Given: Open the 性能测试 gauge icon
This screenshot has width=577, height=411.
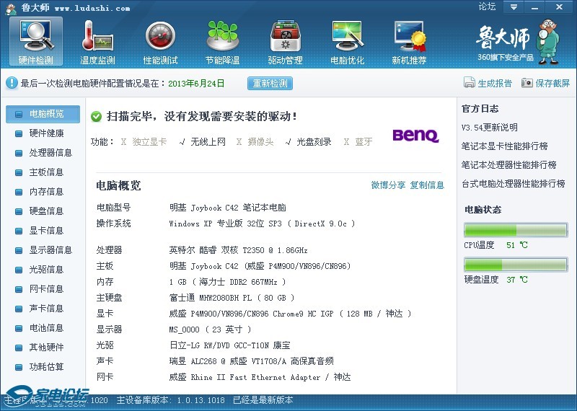Looking at the screenshot, I should 160,42.
